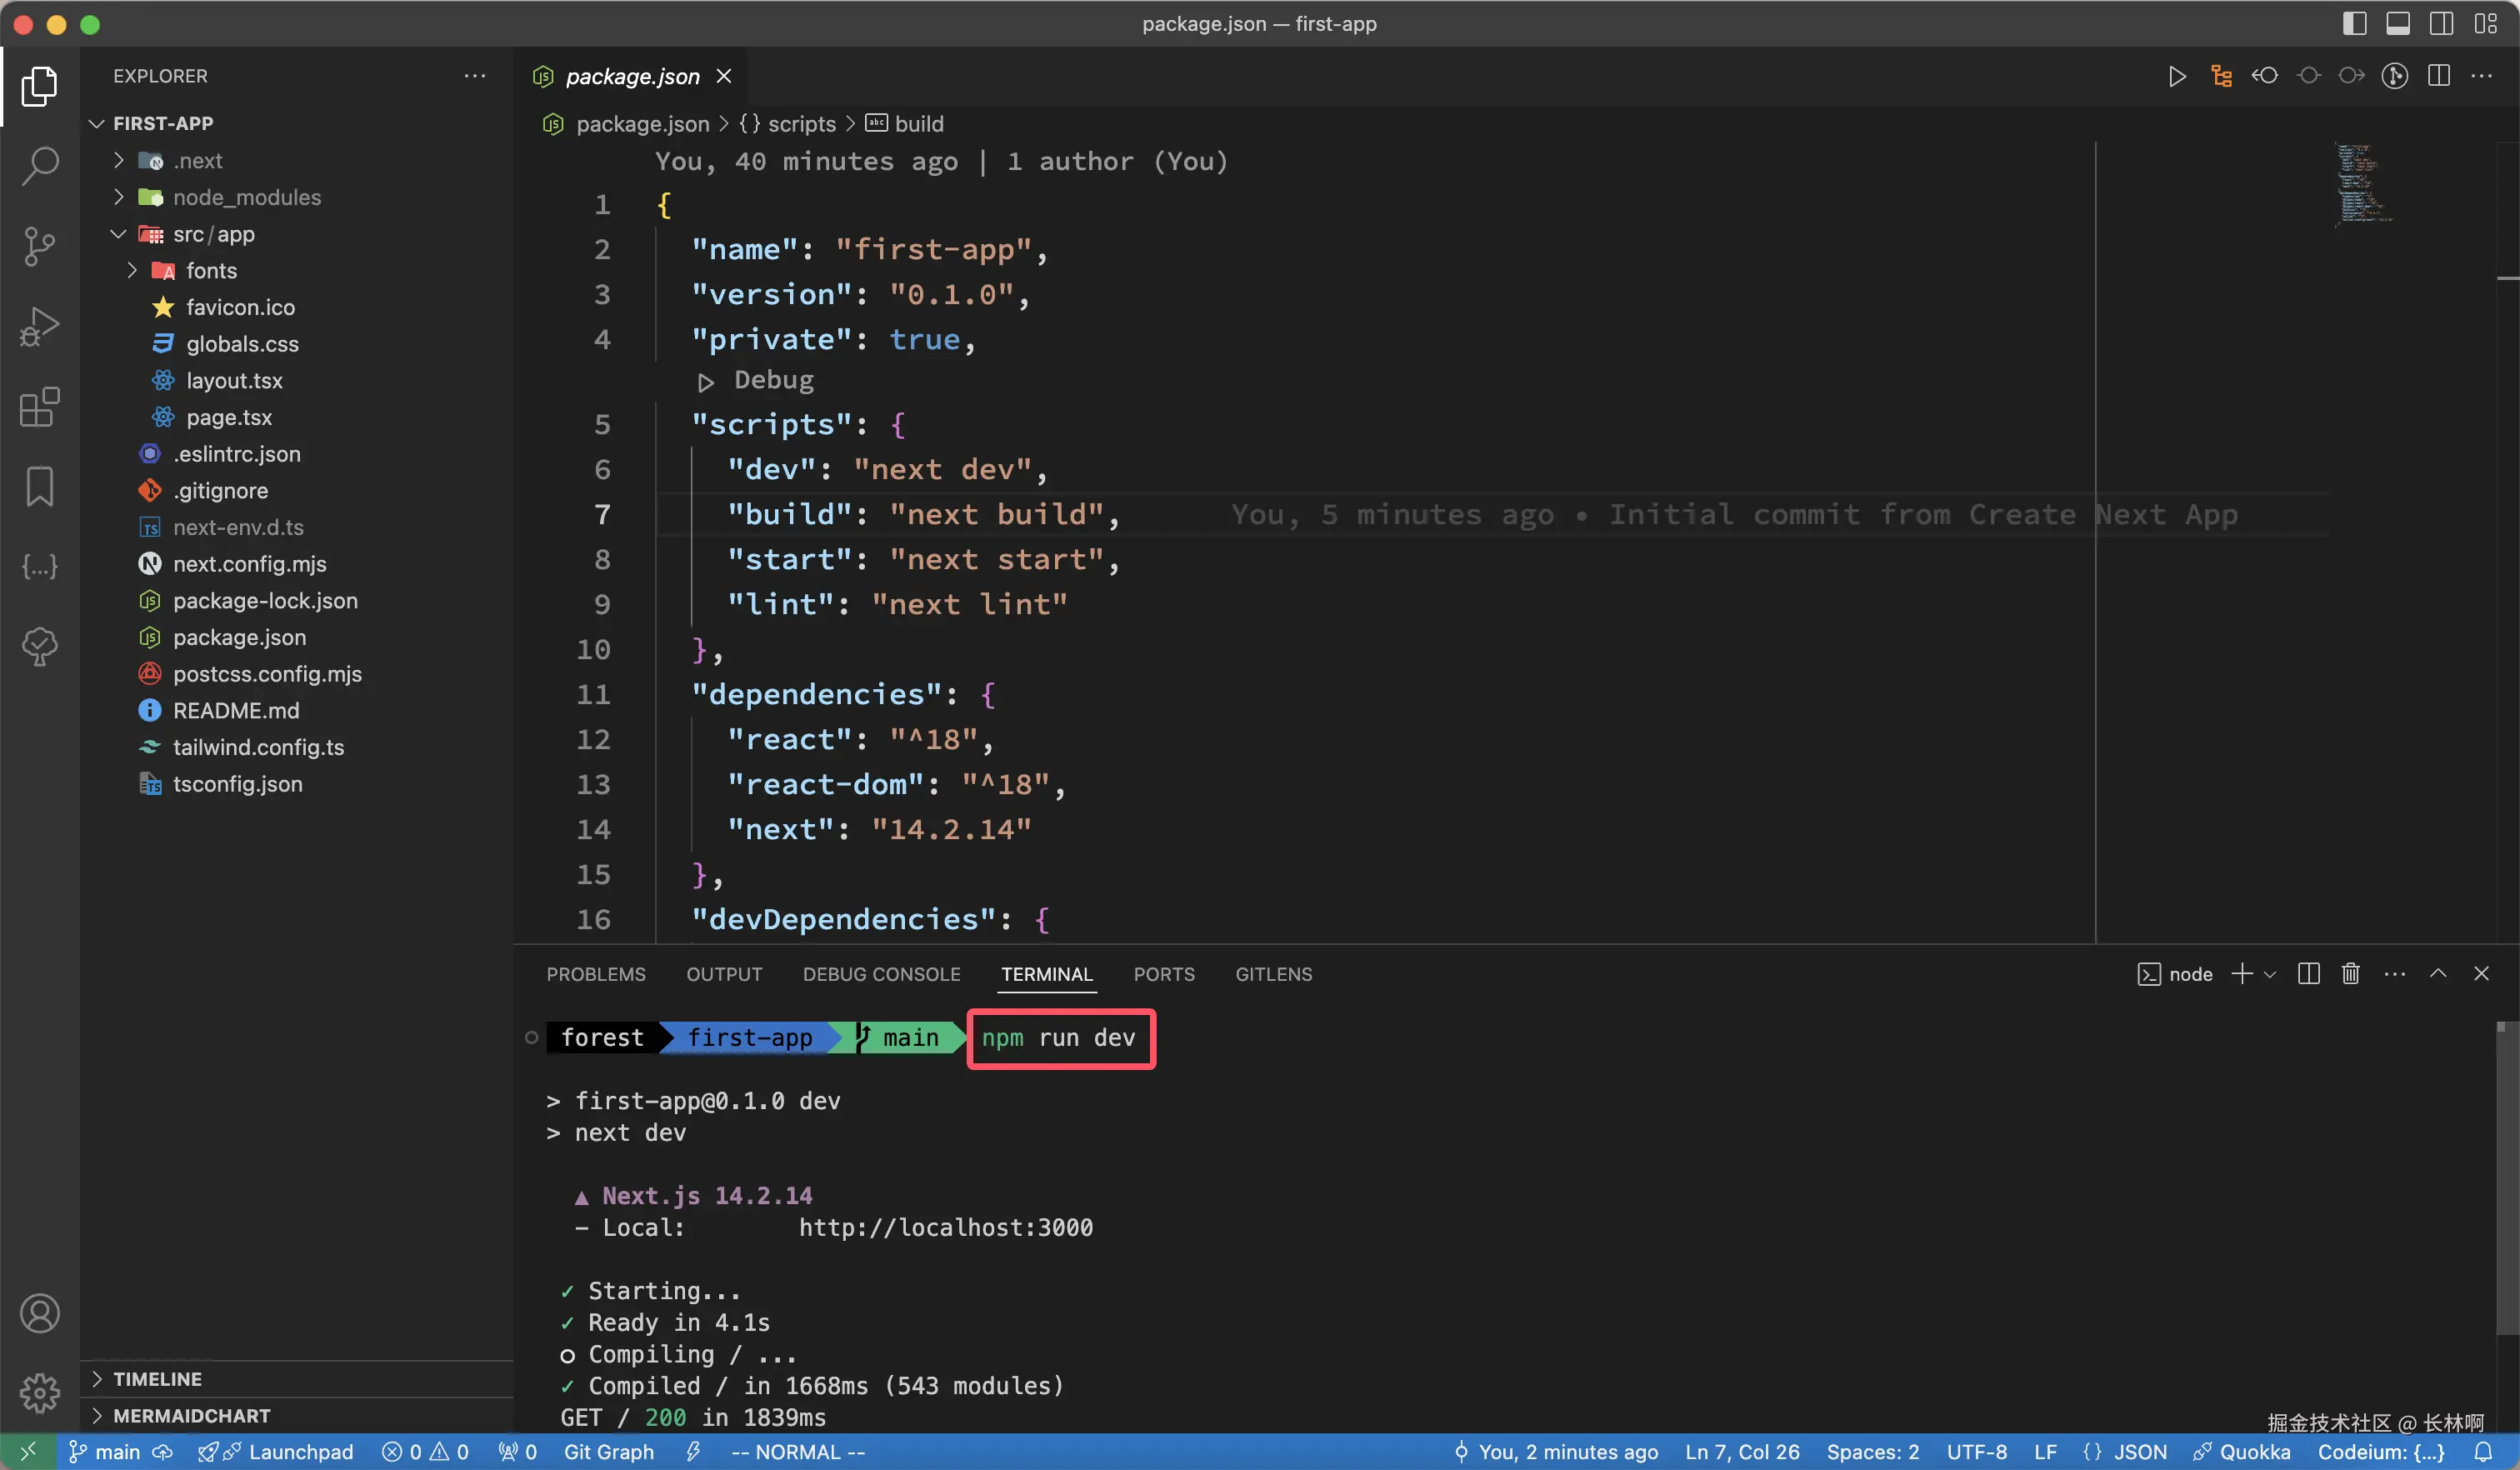Toggle bottom panel visibility in title bar
This screenshot has width=2520, height=1470.
click(2397, 24)
